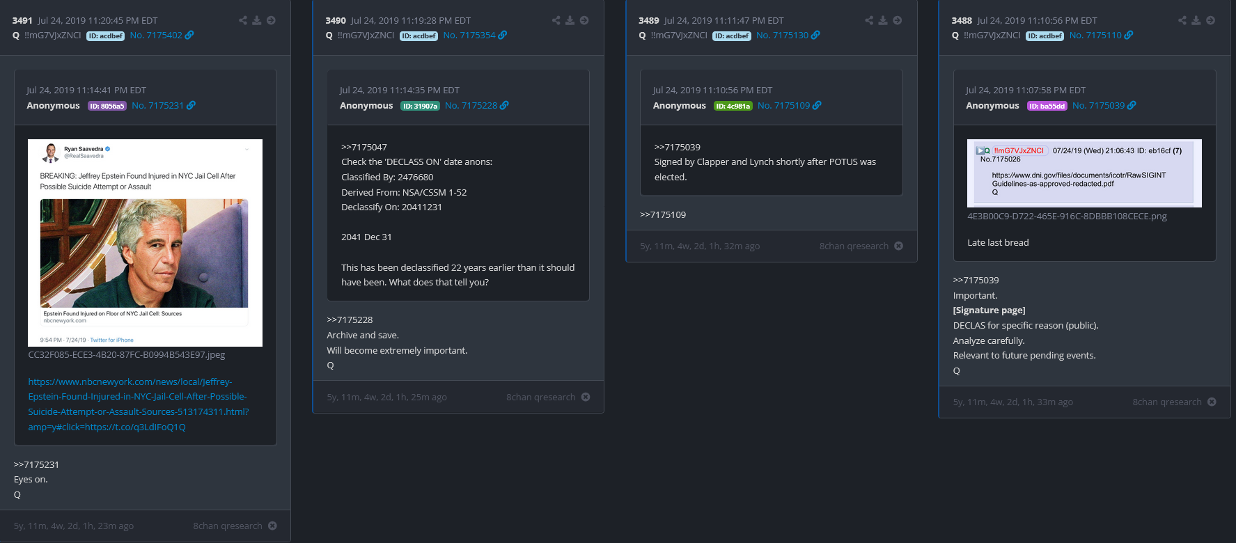The image size is (1236, 543).
Task: Click filename 4E3B00C9-D722-465E-916C-8DBBB108CECE.png
Action: click(1067, 216)
